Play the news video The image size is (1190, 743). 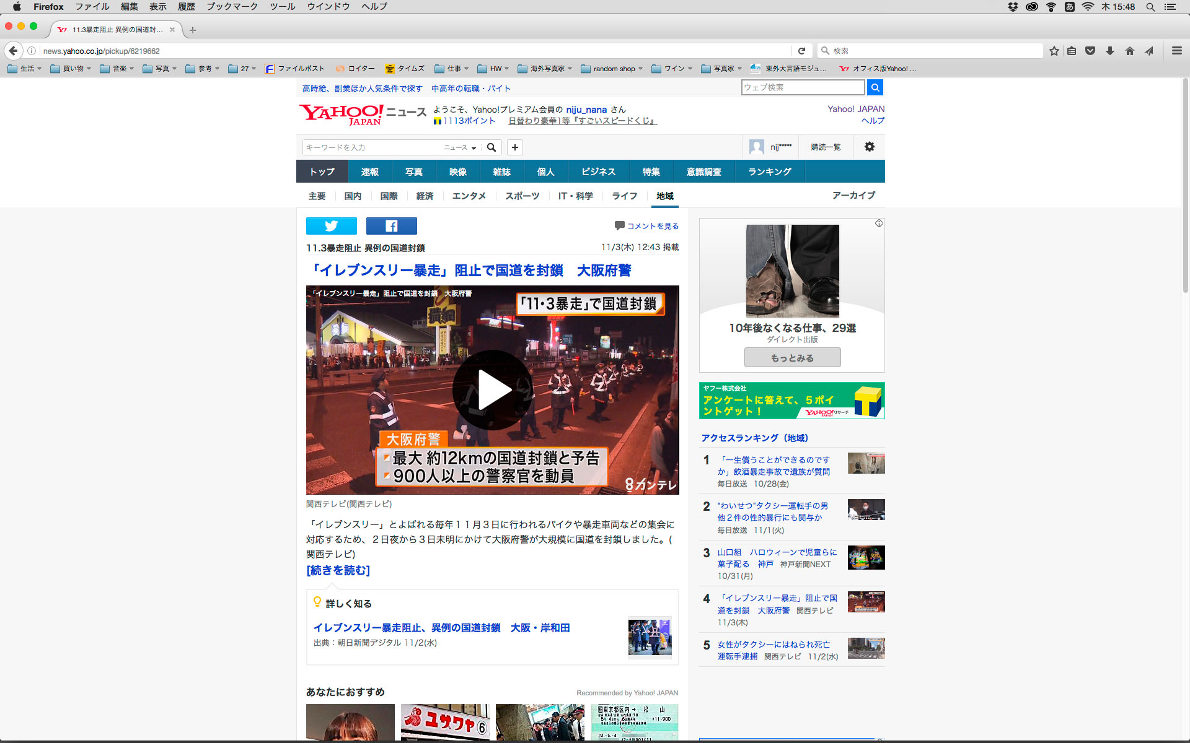coord(492,390)
